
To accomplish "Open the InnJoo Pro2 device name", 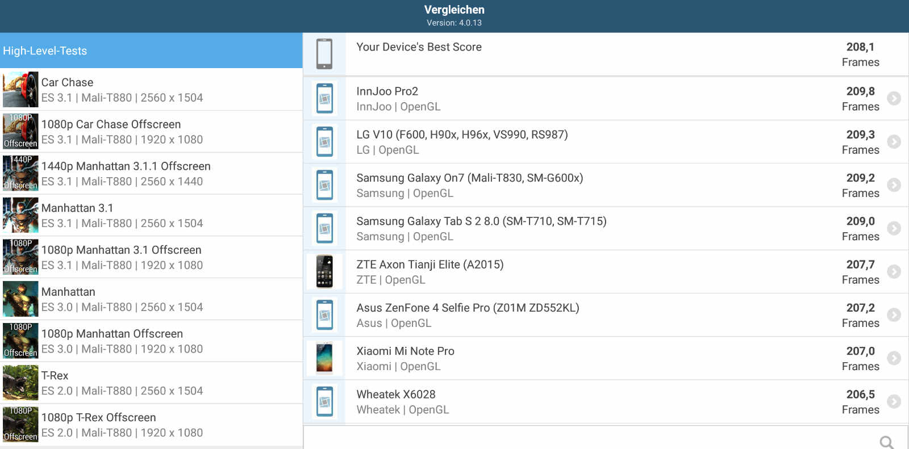I will coord(387,91).
